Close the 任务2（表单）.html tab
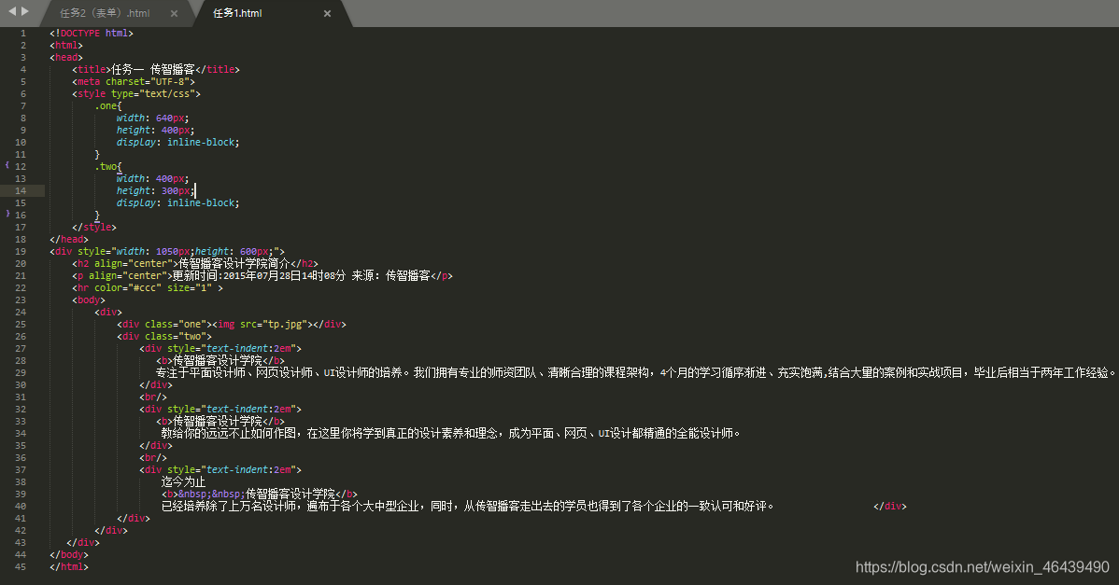The height and width of the screenshot is (585, 1119). coord(174,14)
